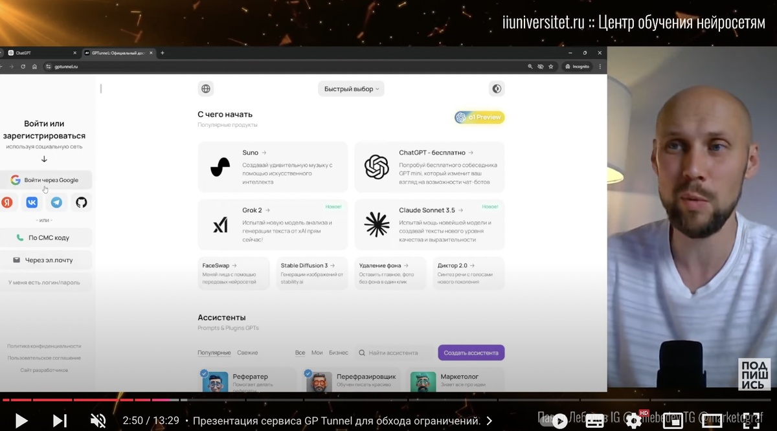This screenshot has width=777, height=431.
Task: Toggle the dark theme contrast icon
Action: click(x=497, y=89)
